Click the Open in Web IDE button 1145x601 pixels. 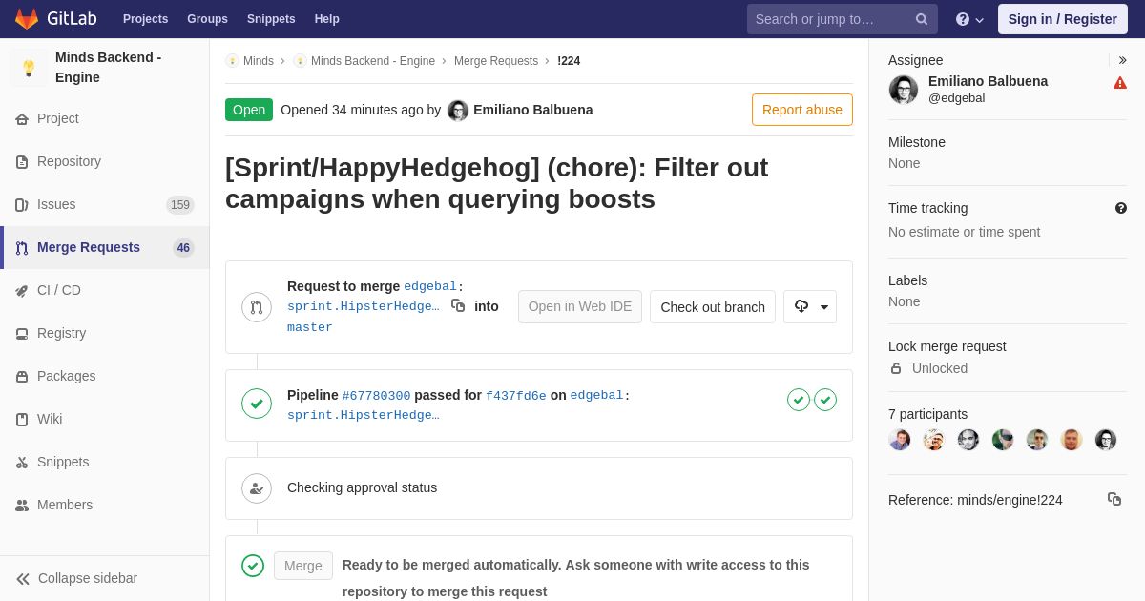[x=580, y=307]
